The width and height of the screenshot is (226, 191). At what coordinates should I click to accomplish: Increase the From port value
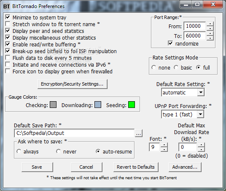210,24
